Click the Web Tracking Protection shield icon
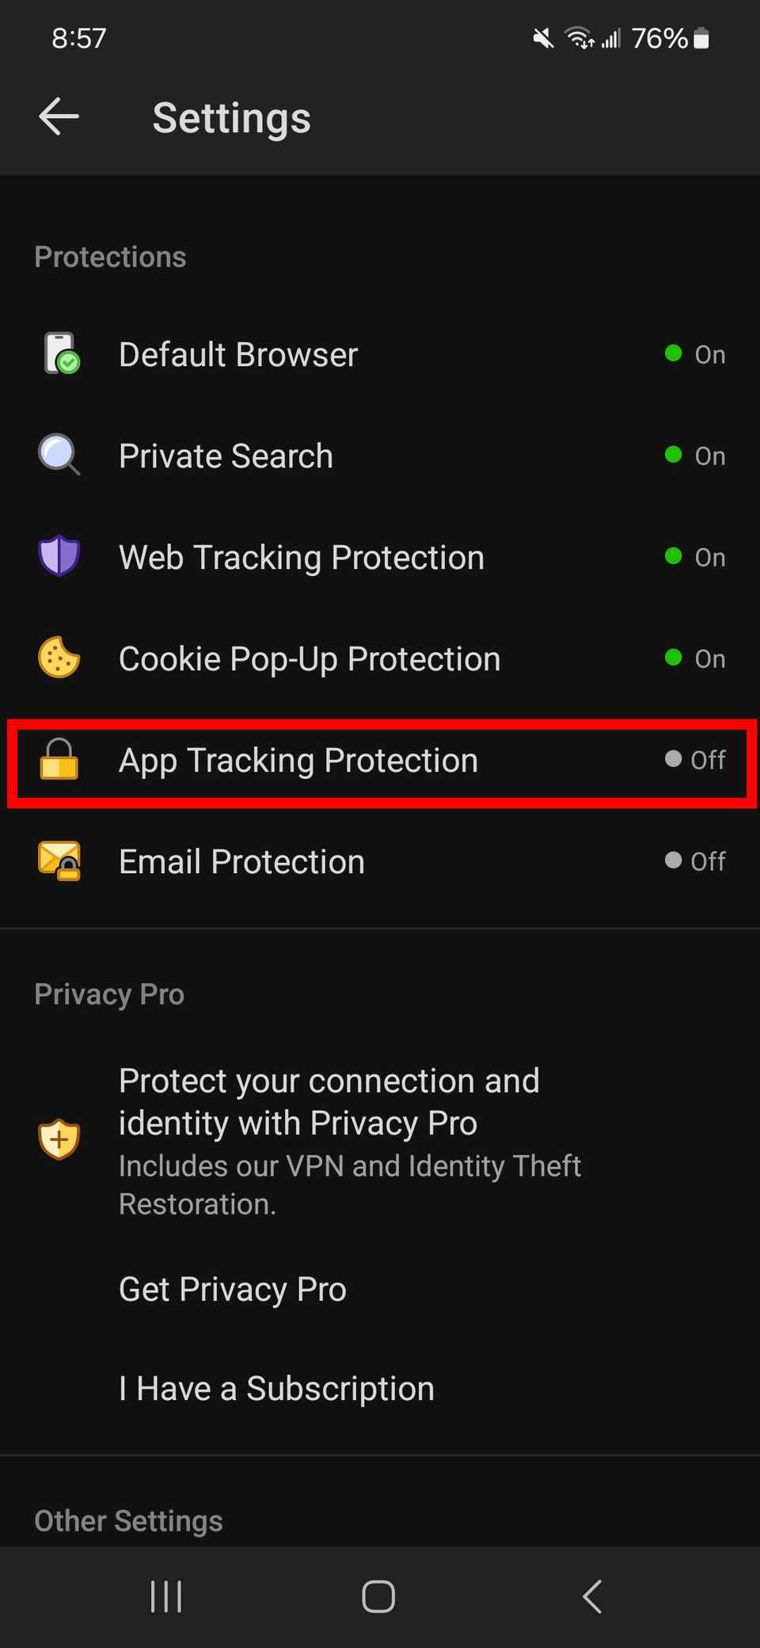The height and width of the screenshot is (1648, 760). tap(59, 556)
